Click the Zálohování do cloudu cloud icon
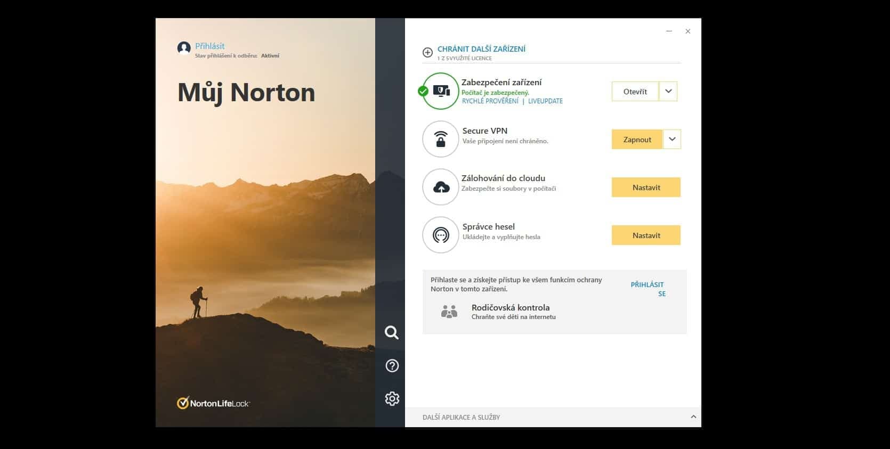The width and height of the screenshot is (890, 449). tap(441, 187)
